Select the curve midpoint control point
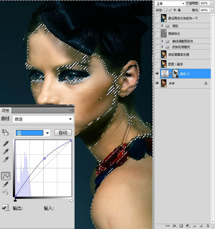The height and width of the screenshot is (229, 215). tap(44, 158)
